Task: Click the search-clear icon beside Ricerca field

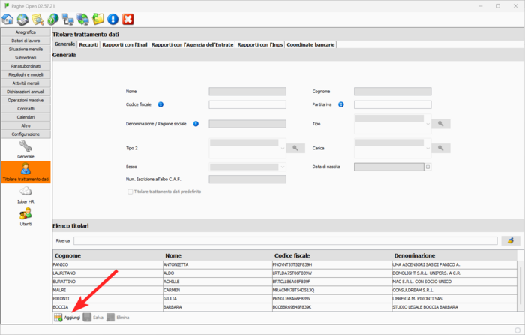Action: click(x=510, y=240)
